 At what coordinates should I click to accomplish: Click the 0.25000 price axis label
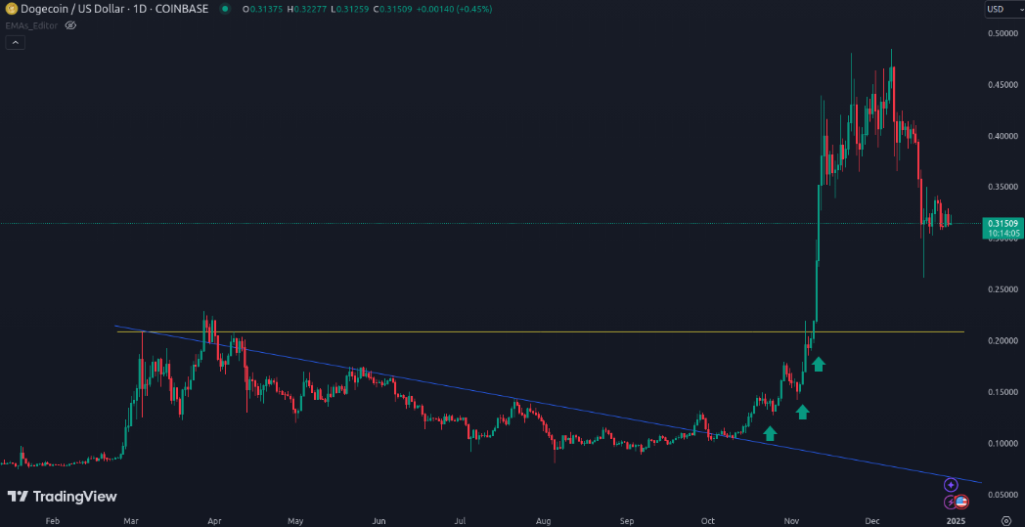(1003, 289)
